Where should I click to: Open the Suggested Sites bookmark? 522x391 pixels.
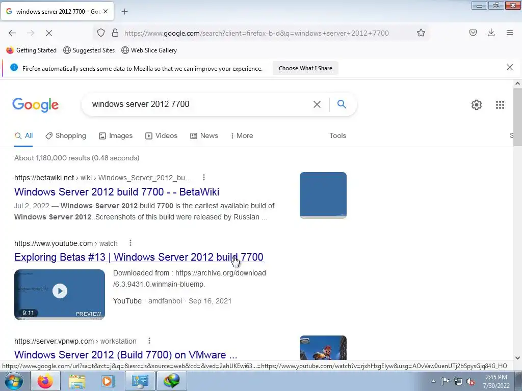[89, 50]
